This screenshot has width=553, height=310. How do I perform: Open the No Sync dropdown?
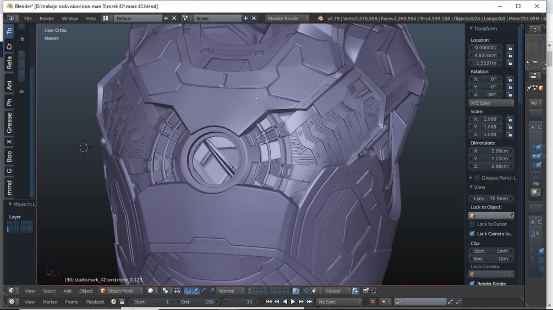[x=339, y=302]
